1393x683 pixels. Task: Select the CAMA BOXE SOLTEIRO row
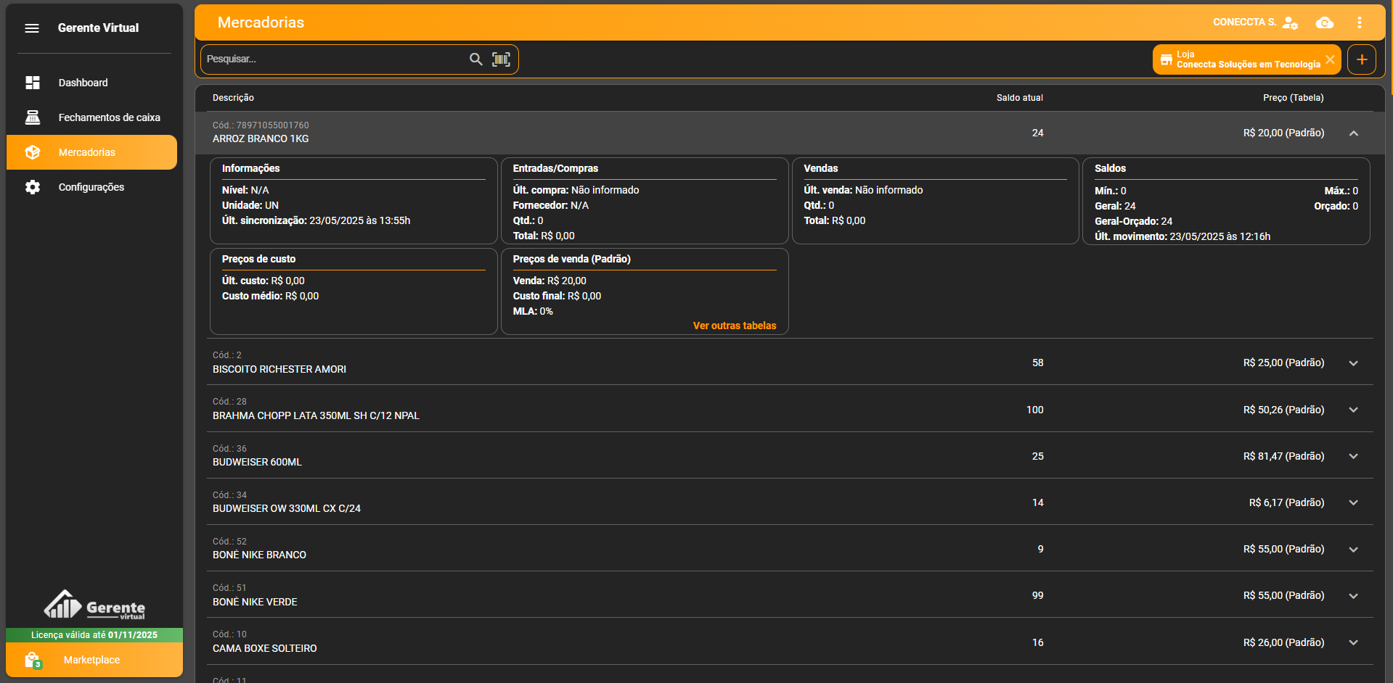pos(264,648)
